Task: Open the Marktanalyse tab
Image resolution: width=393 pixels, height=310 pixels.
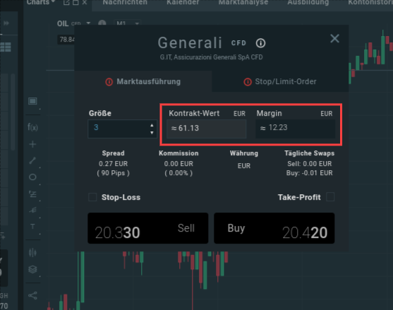Action: (x=243, y=3)
